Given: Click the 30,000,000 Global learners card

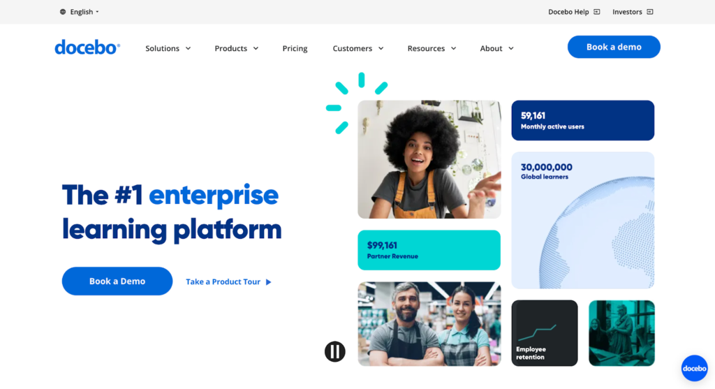Looking at the screenshot, I should click(x=583, y=220).
